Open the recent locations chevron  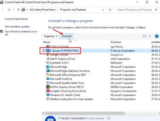[x=14, y=10]
